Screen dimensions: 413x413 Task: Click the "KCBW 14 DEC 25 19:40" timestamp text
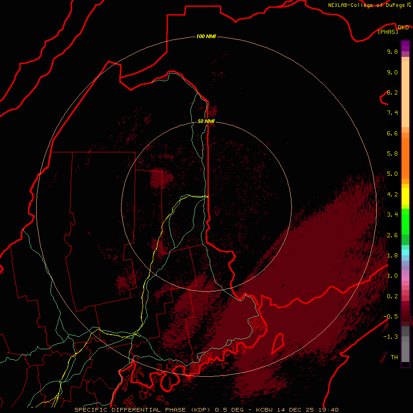(297, 410)
